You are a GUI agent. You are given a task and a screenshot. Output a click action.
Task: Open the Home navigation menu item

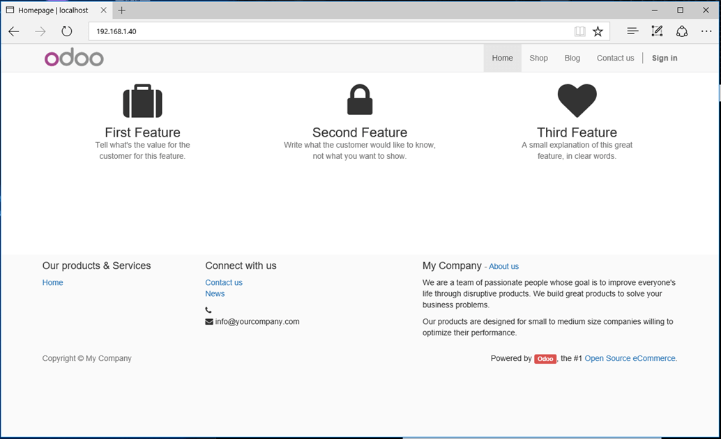[x=502, y=58]
